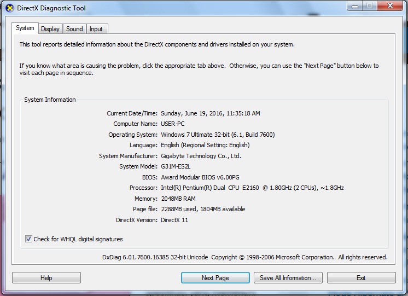408x296 pixels.
Task: Click the DirectX 11 version value
Action: click(x=174, y=220)
